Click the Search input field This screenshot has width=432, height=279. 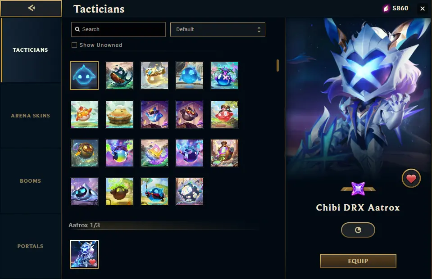tap(118, 29)
